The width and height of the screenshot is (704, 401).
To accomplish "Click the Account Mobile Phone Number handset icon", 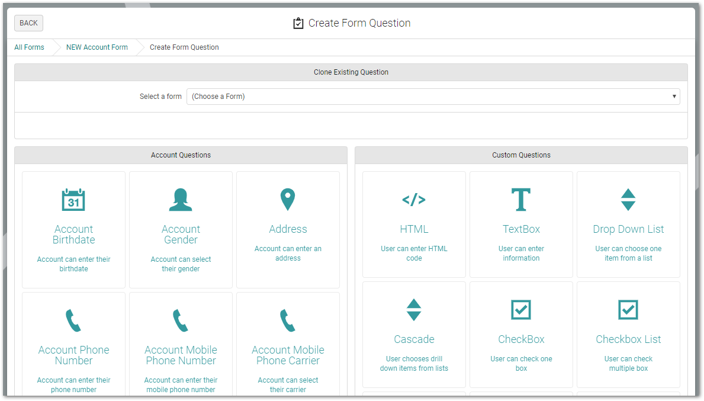I will tap(181, 320).
